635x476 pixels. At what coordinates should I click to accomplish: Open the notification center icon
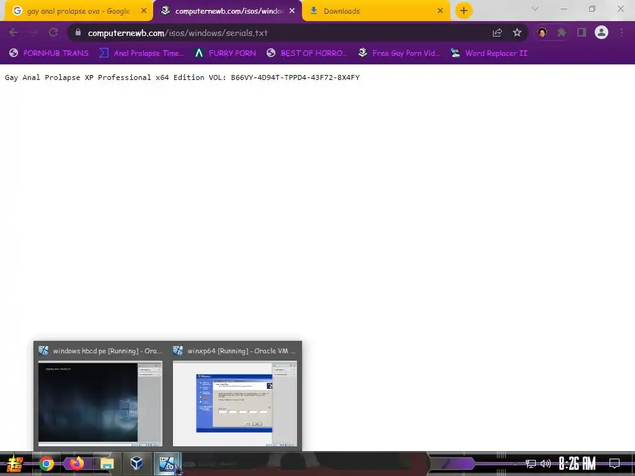point(615,464)
